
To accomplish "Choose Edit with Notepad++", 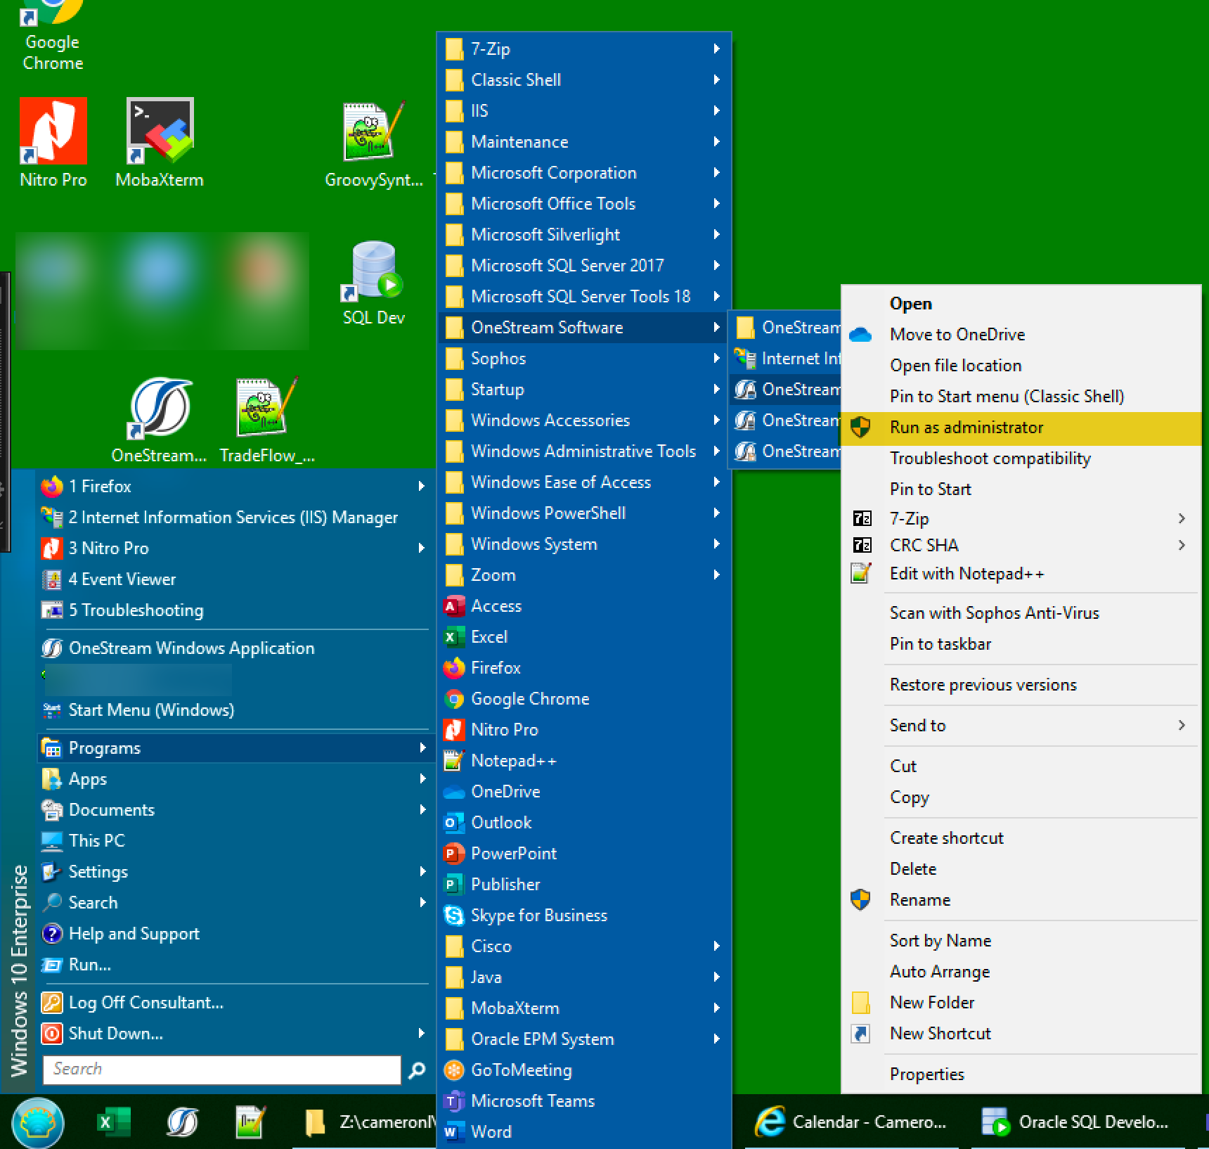I will 1021,574.
